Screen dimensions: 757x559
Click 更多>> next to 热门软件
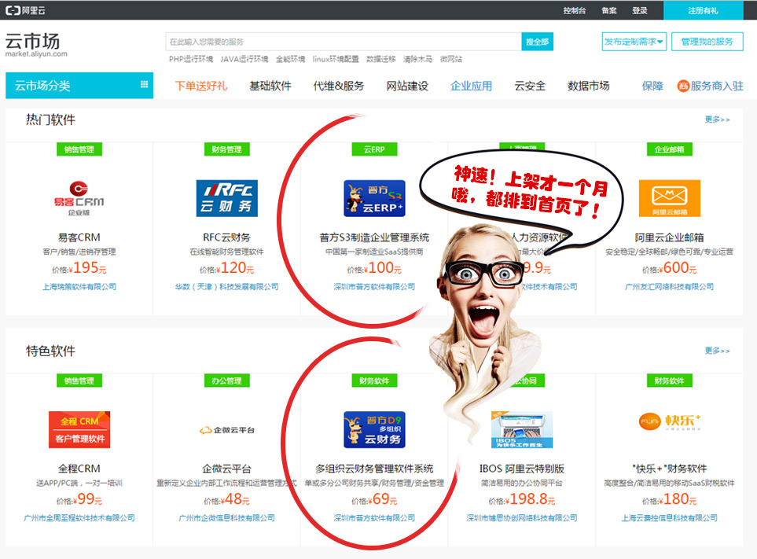(x=717, y=120)
